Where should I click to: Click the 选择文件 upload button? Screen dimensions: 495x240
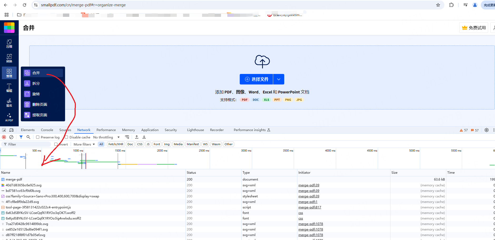point(256,79)
